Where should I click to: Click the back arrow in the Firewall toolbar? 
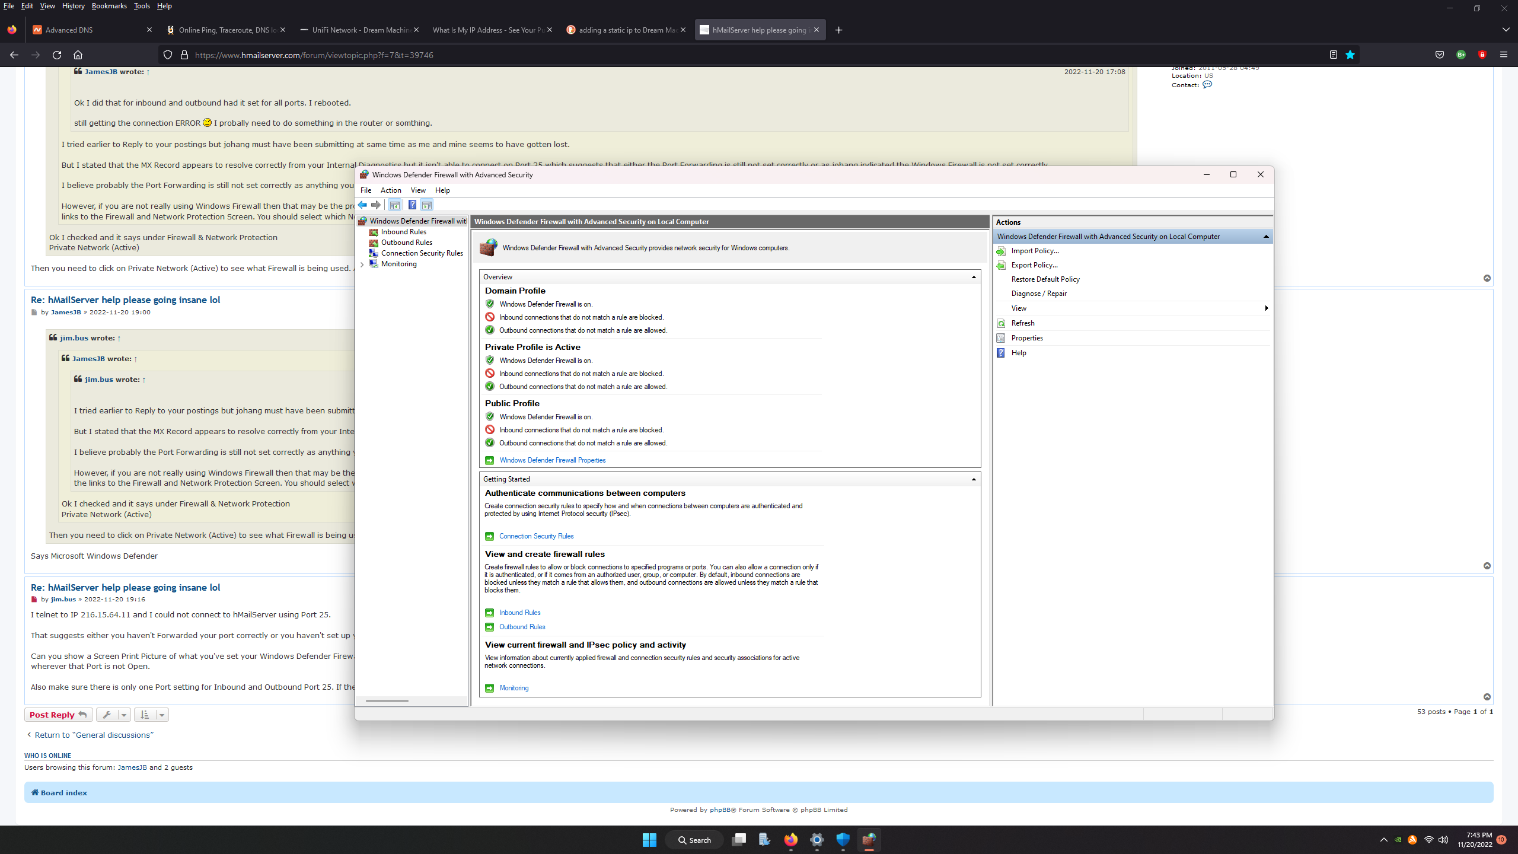362,205
